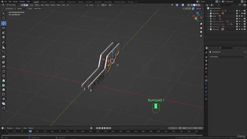Viewport: 247px width, 139px height.
Task: Click the viewport pan hand icon
Action: [x=201, y=28]
